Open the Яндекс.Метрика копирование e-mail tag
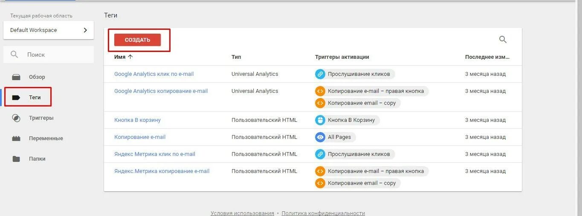 [x=162, y=171]
